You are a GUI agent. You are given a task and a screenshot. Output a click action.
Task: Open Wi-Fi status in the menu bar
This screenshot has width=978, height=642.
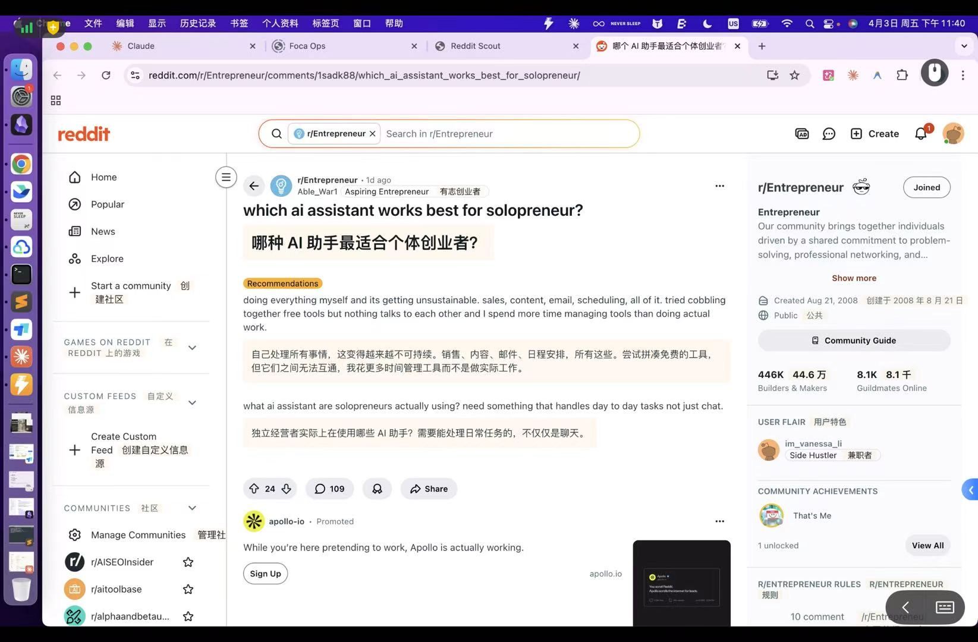pos(787,24)
